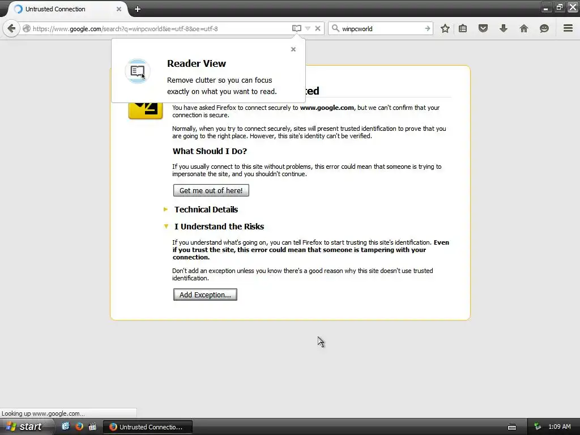Click the search magnifier icon in search box
580x435 pixels.
(x=335, y=28)
